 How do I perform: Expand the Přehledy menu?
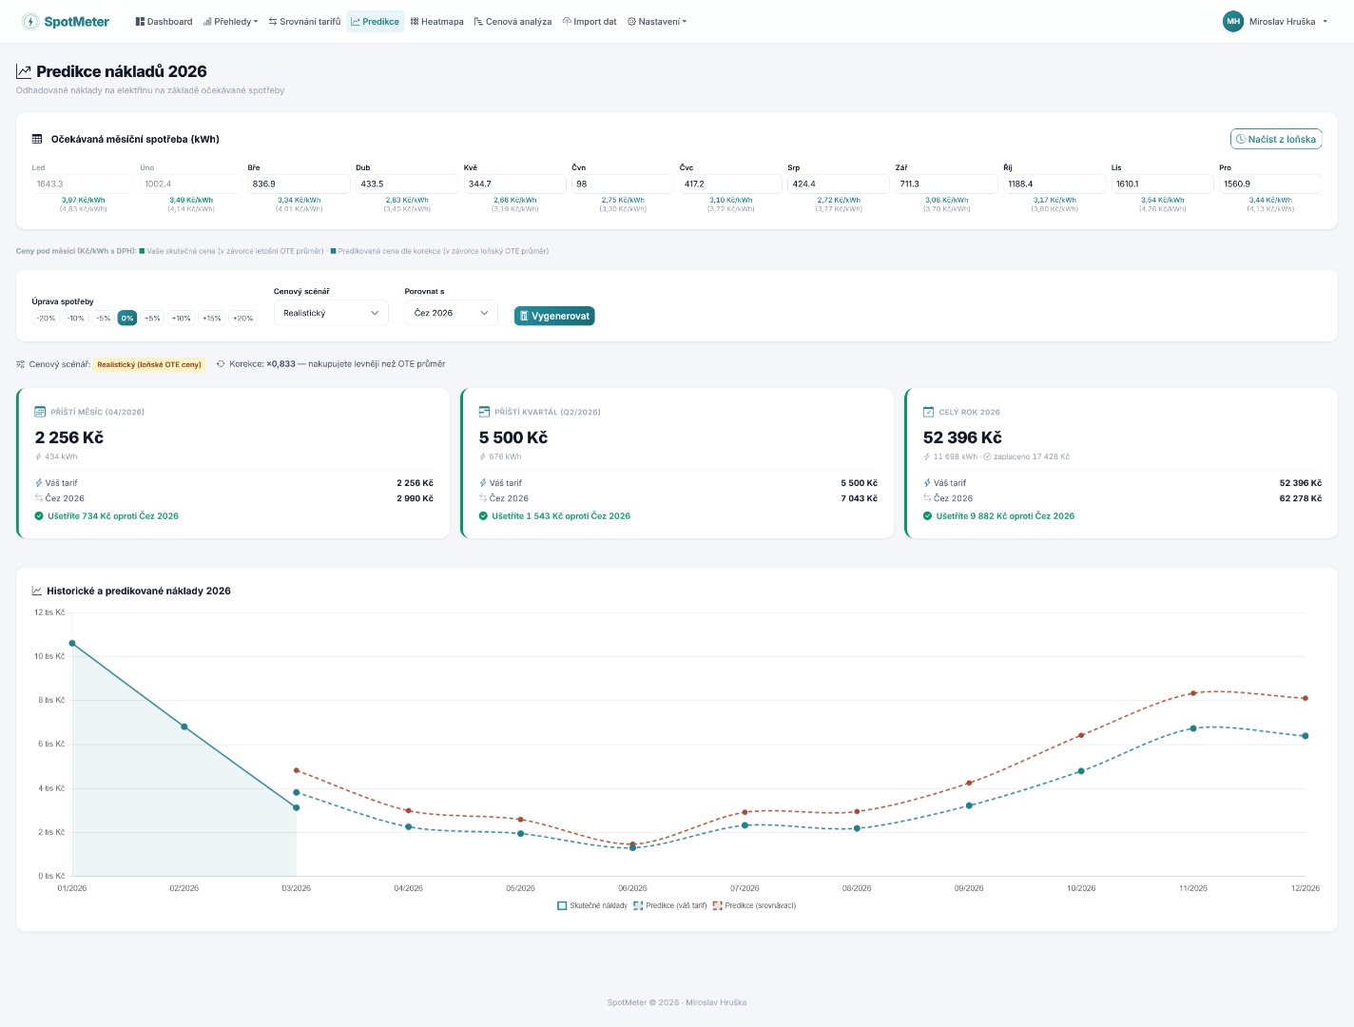[231, 21]
